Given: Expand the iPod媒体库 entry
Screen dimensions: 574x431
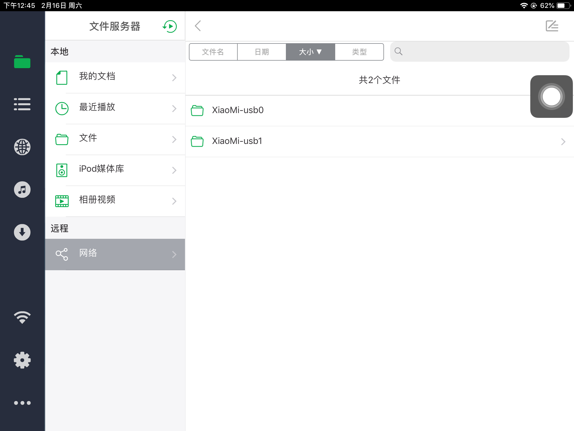Looking at the screenshot, I should tap(174, 170).
